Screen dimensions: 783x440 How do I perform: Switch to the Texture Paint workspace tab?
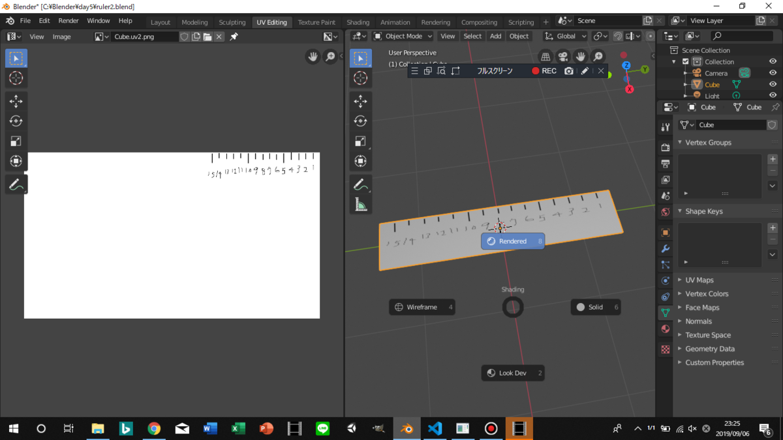tap(316, 22)
